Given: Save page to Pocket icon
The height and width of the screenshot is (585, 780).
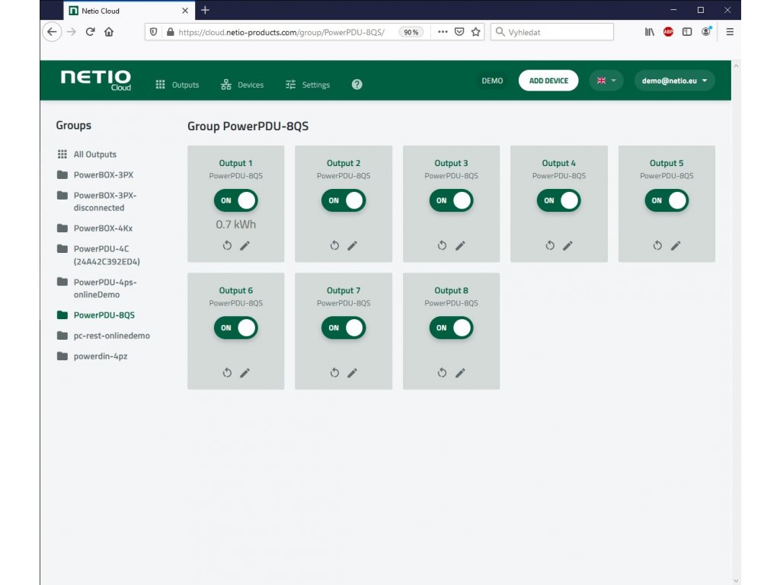Looking at the screenshot, I should [459, 32].
